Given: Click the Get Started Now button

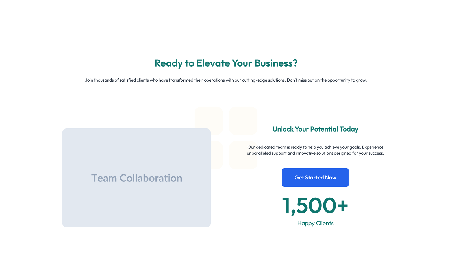Looking at the screenshot, I should coord(315,177).
